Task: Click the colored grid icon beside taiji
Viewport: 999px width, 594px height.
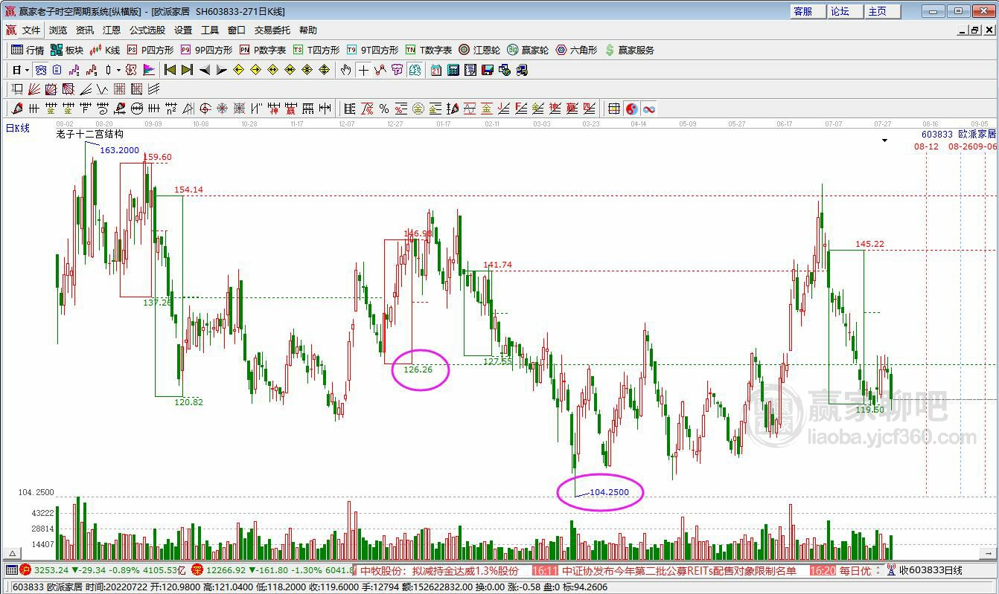Action: (x=614, y=109)
